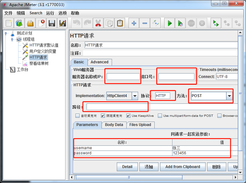Click the Shutdown test icon
246x183 pixels.
point(202,23)
